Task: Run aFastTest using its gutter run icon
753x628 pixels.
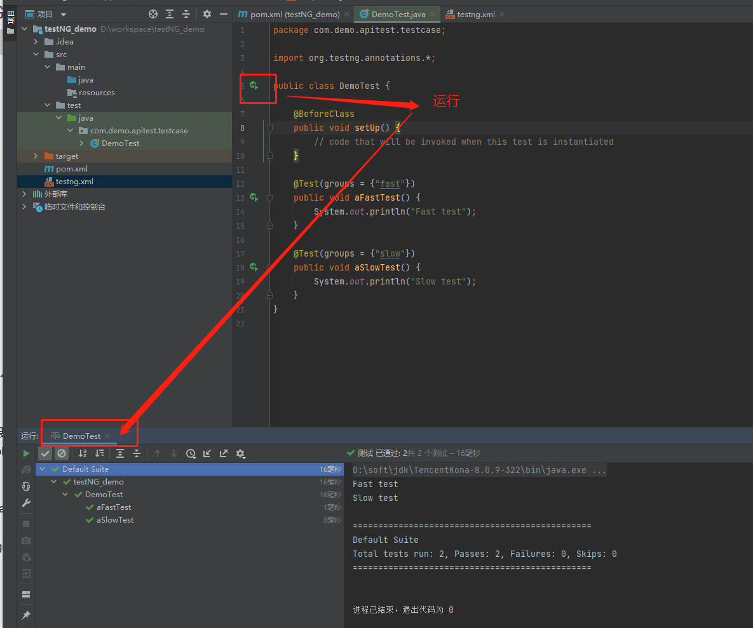Action: point(254,197)
